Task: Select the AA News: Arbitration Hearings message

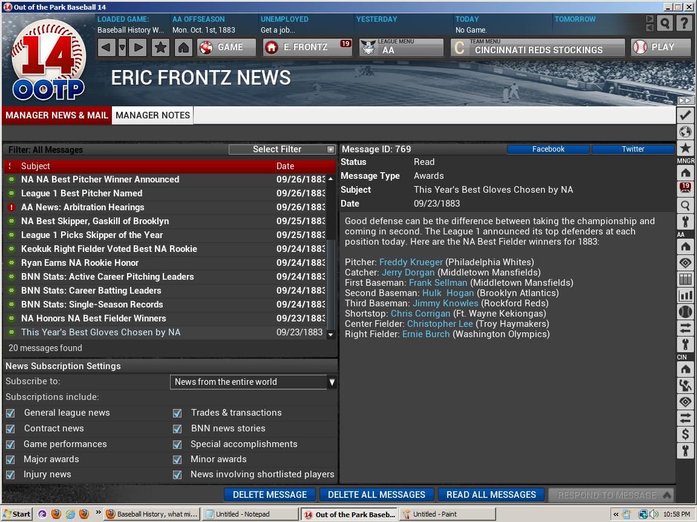Action: click(82, 207)
